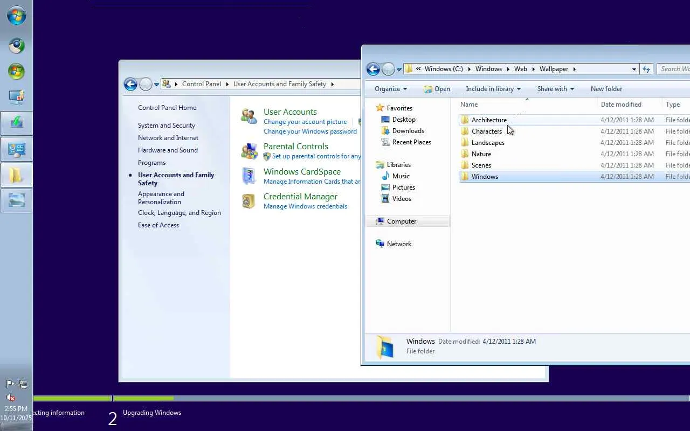
Task: Click the network tray icon
Action: point(23,384)
